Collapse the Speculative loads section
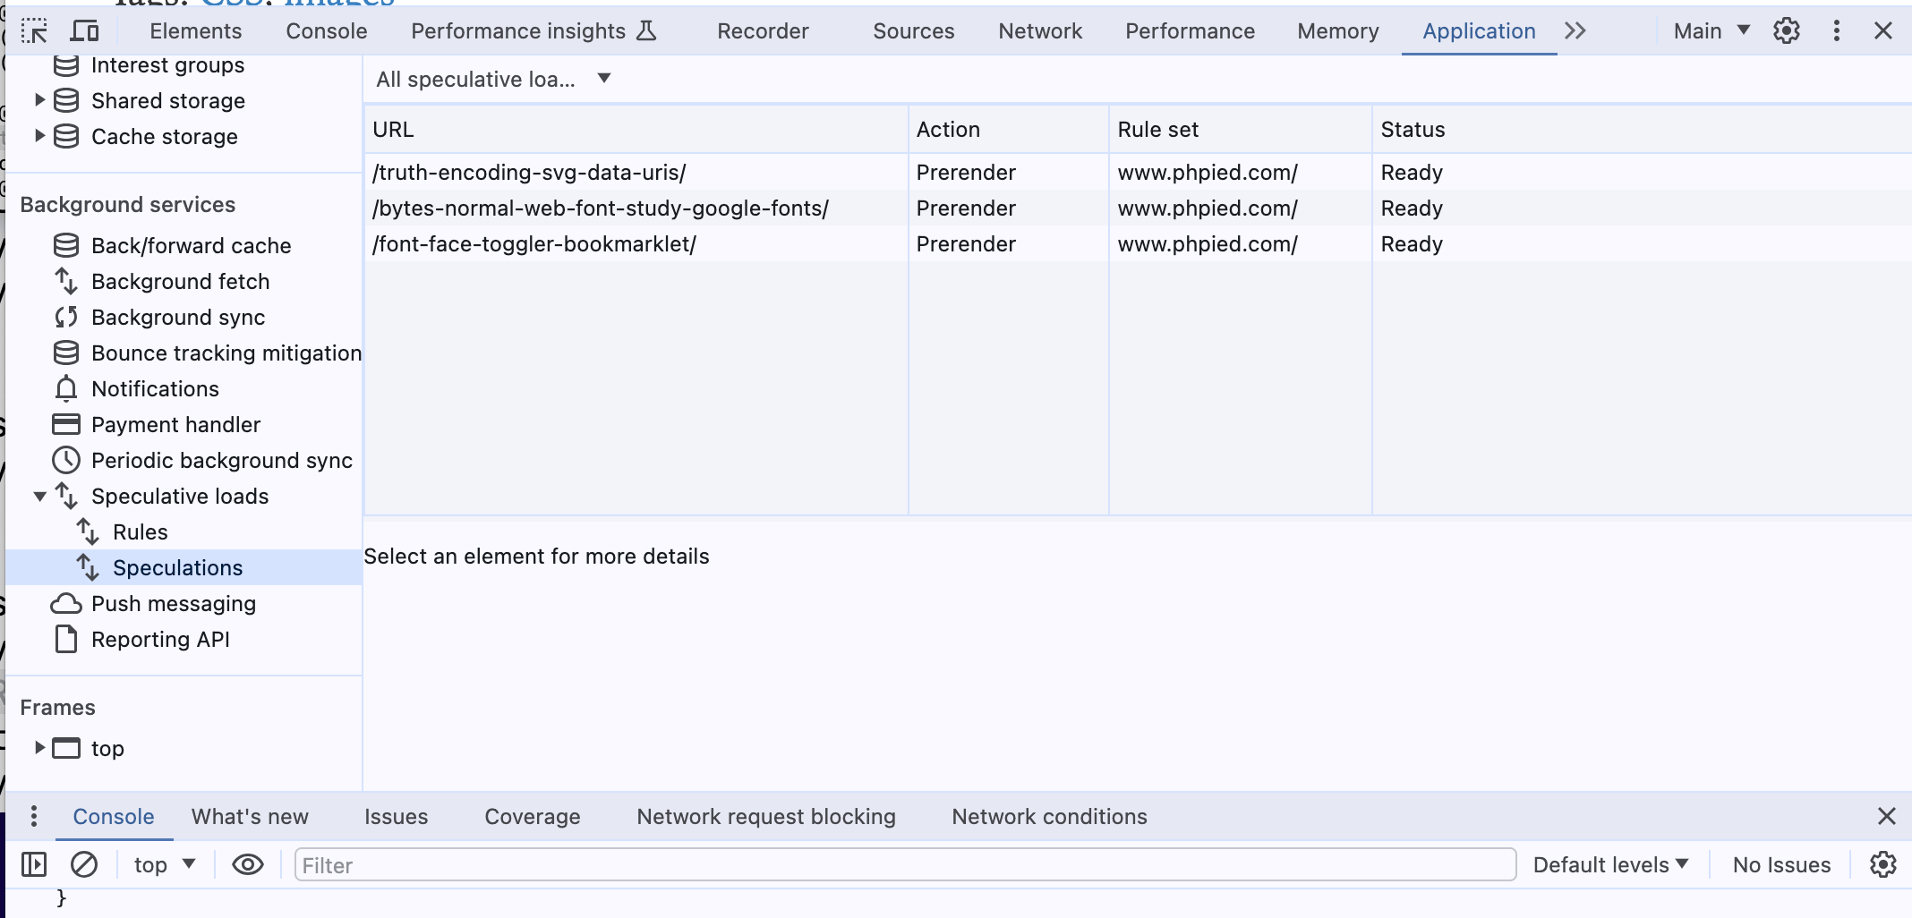 point(39,497)
